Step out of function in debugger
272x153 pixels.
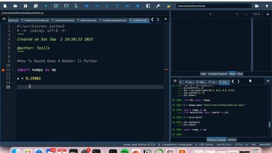[x=117, y=6]
